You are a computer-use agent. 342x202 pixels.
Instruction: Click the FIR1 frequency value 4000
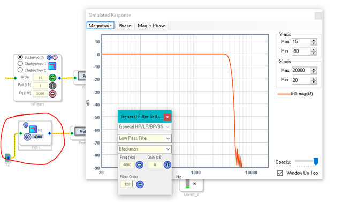click(x=38, y=137)
